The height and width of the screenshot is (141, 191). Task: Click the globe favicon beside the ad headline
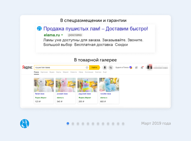coord(39,28)
